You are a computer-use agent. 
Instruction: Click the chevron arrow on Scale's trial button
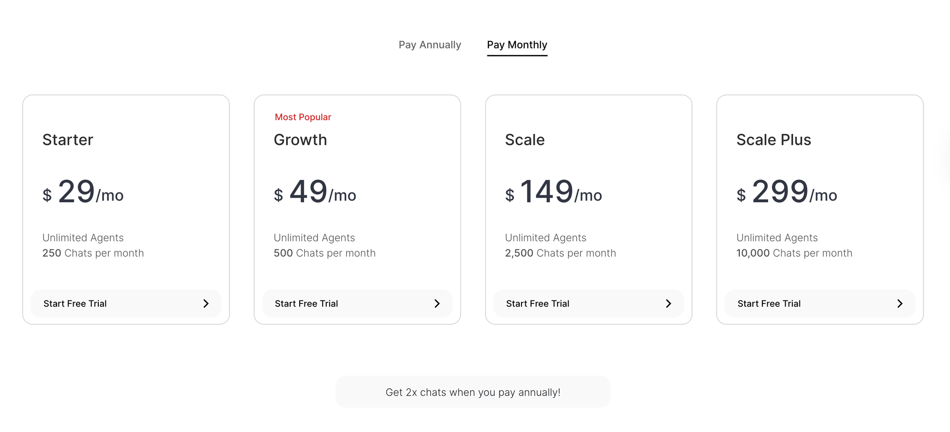point(669,303)
